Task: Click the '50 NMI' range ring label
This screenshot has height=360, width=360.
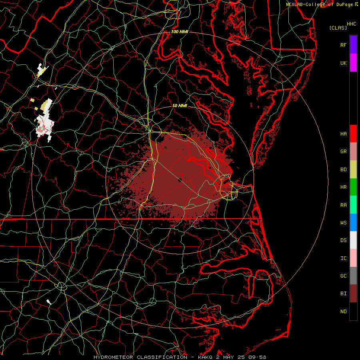Action: pyautogui.click(x=180, y=106)
